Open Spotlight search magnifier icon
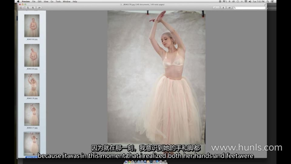The height and width of the screenshot is (164, 291). pos(268,1)
